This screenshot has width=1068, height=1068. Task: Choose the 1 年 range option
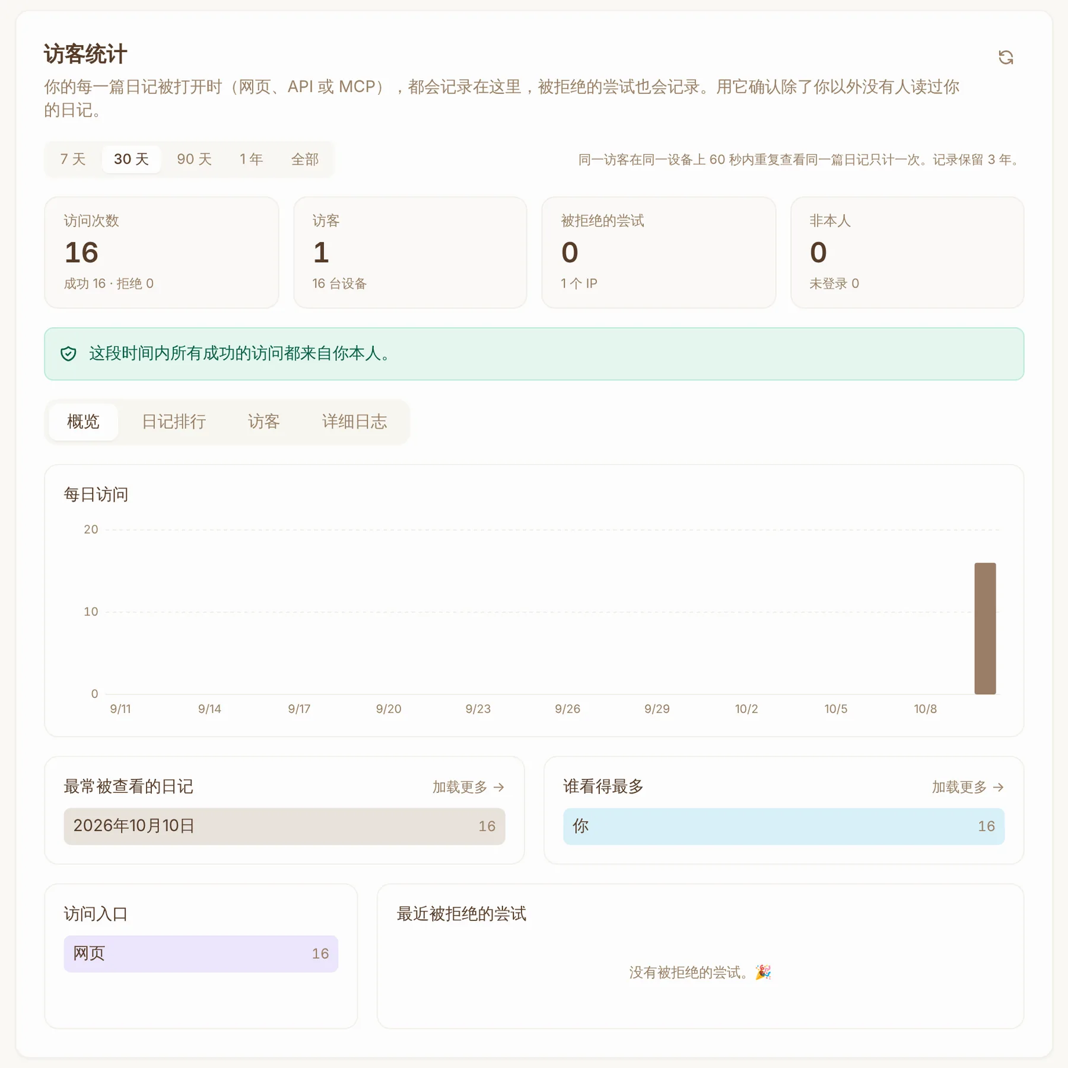click(x=251, y=159)
